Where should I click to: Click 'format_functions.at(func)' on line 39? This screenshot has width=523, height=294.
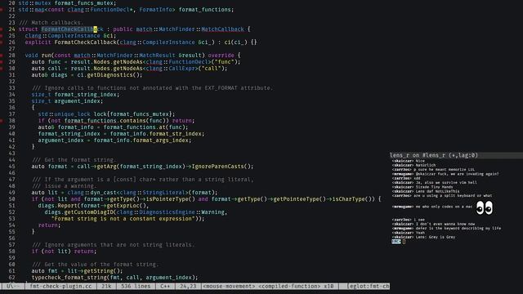(144, 127)
